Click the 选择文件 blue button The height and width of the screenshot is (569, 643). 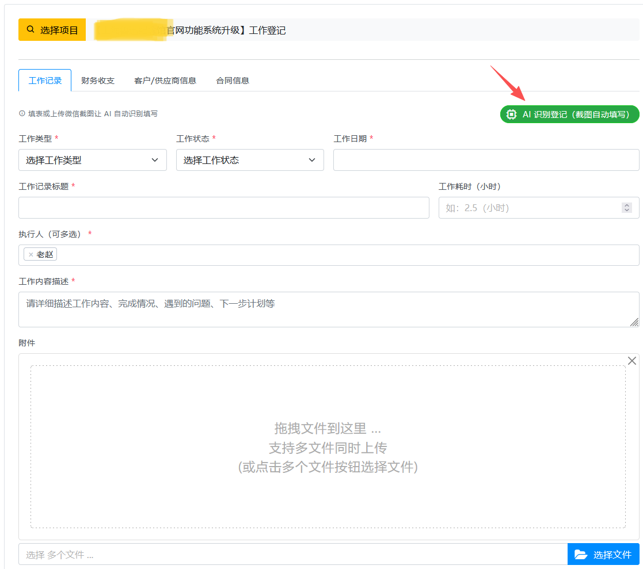[603, 554]
